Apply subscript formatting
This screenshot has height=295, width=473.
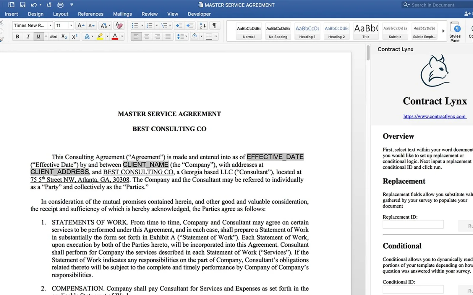tap(64, 37)
